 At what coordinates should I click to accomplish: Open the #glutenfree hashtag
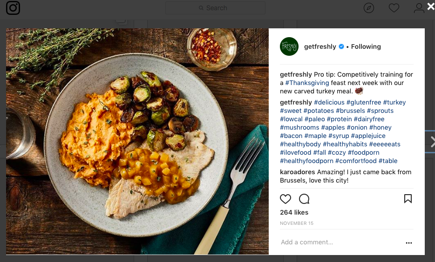coord(364,102)
